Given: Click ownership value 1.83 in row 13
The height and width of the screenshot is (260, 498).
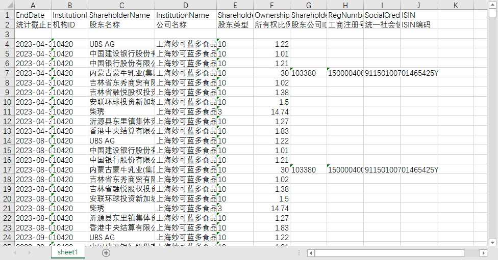Looking at the screenshot, I should [x=271, y=131].
